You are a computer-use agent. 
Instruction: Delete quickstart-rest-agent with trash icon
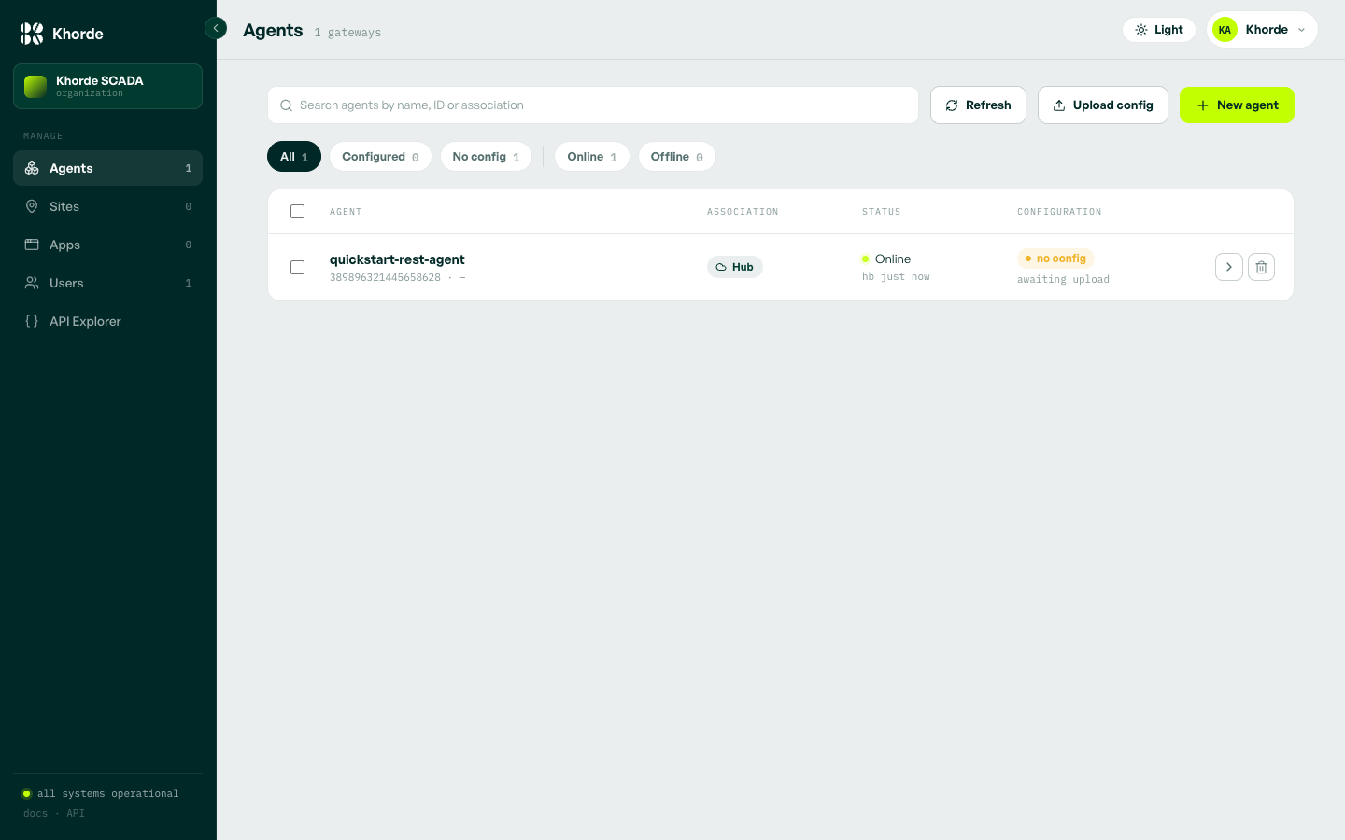pyautogui.click(x=1261, y=267)
